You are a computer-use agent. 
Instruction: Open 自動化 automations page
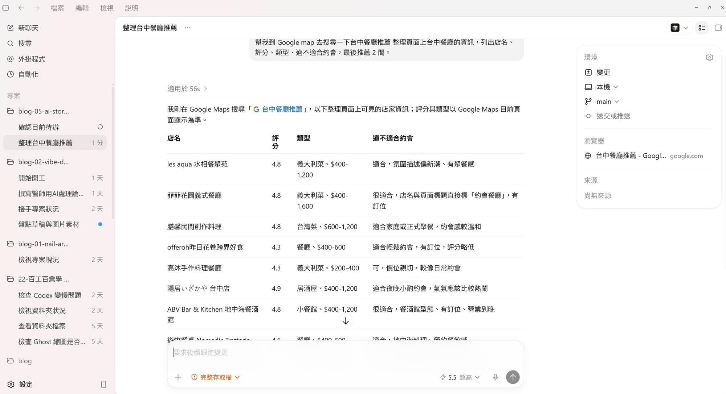point(23,74)
